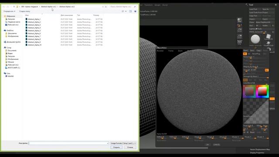
Task: Click CANCEL in the NoiseMaker dialog
Action: coord(217,145)
